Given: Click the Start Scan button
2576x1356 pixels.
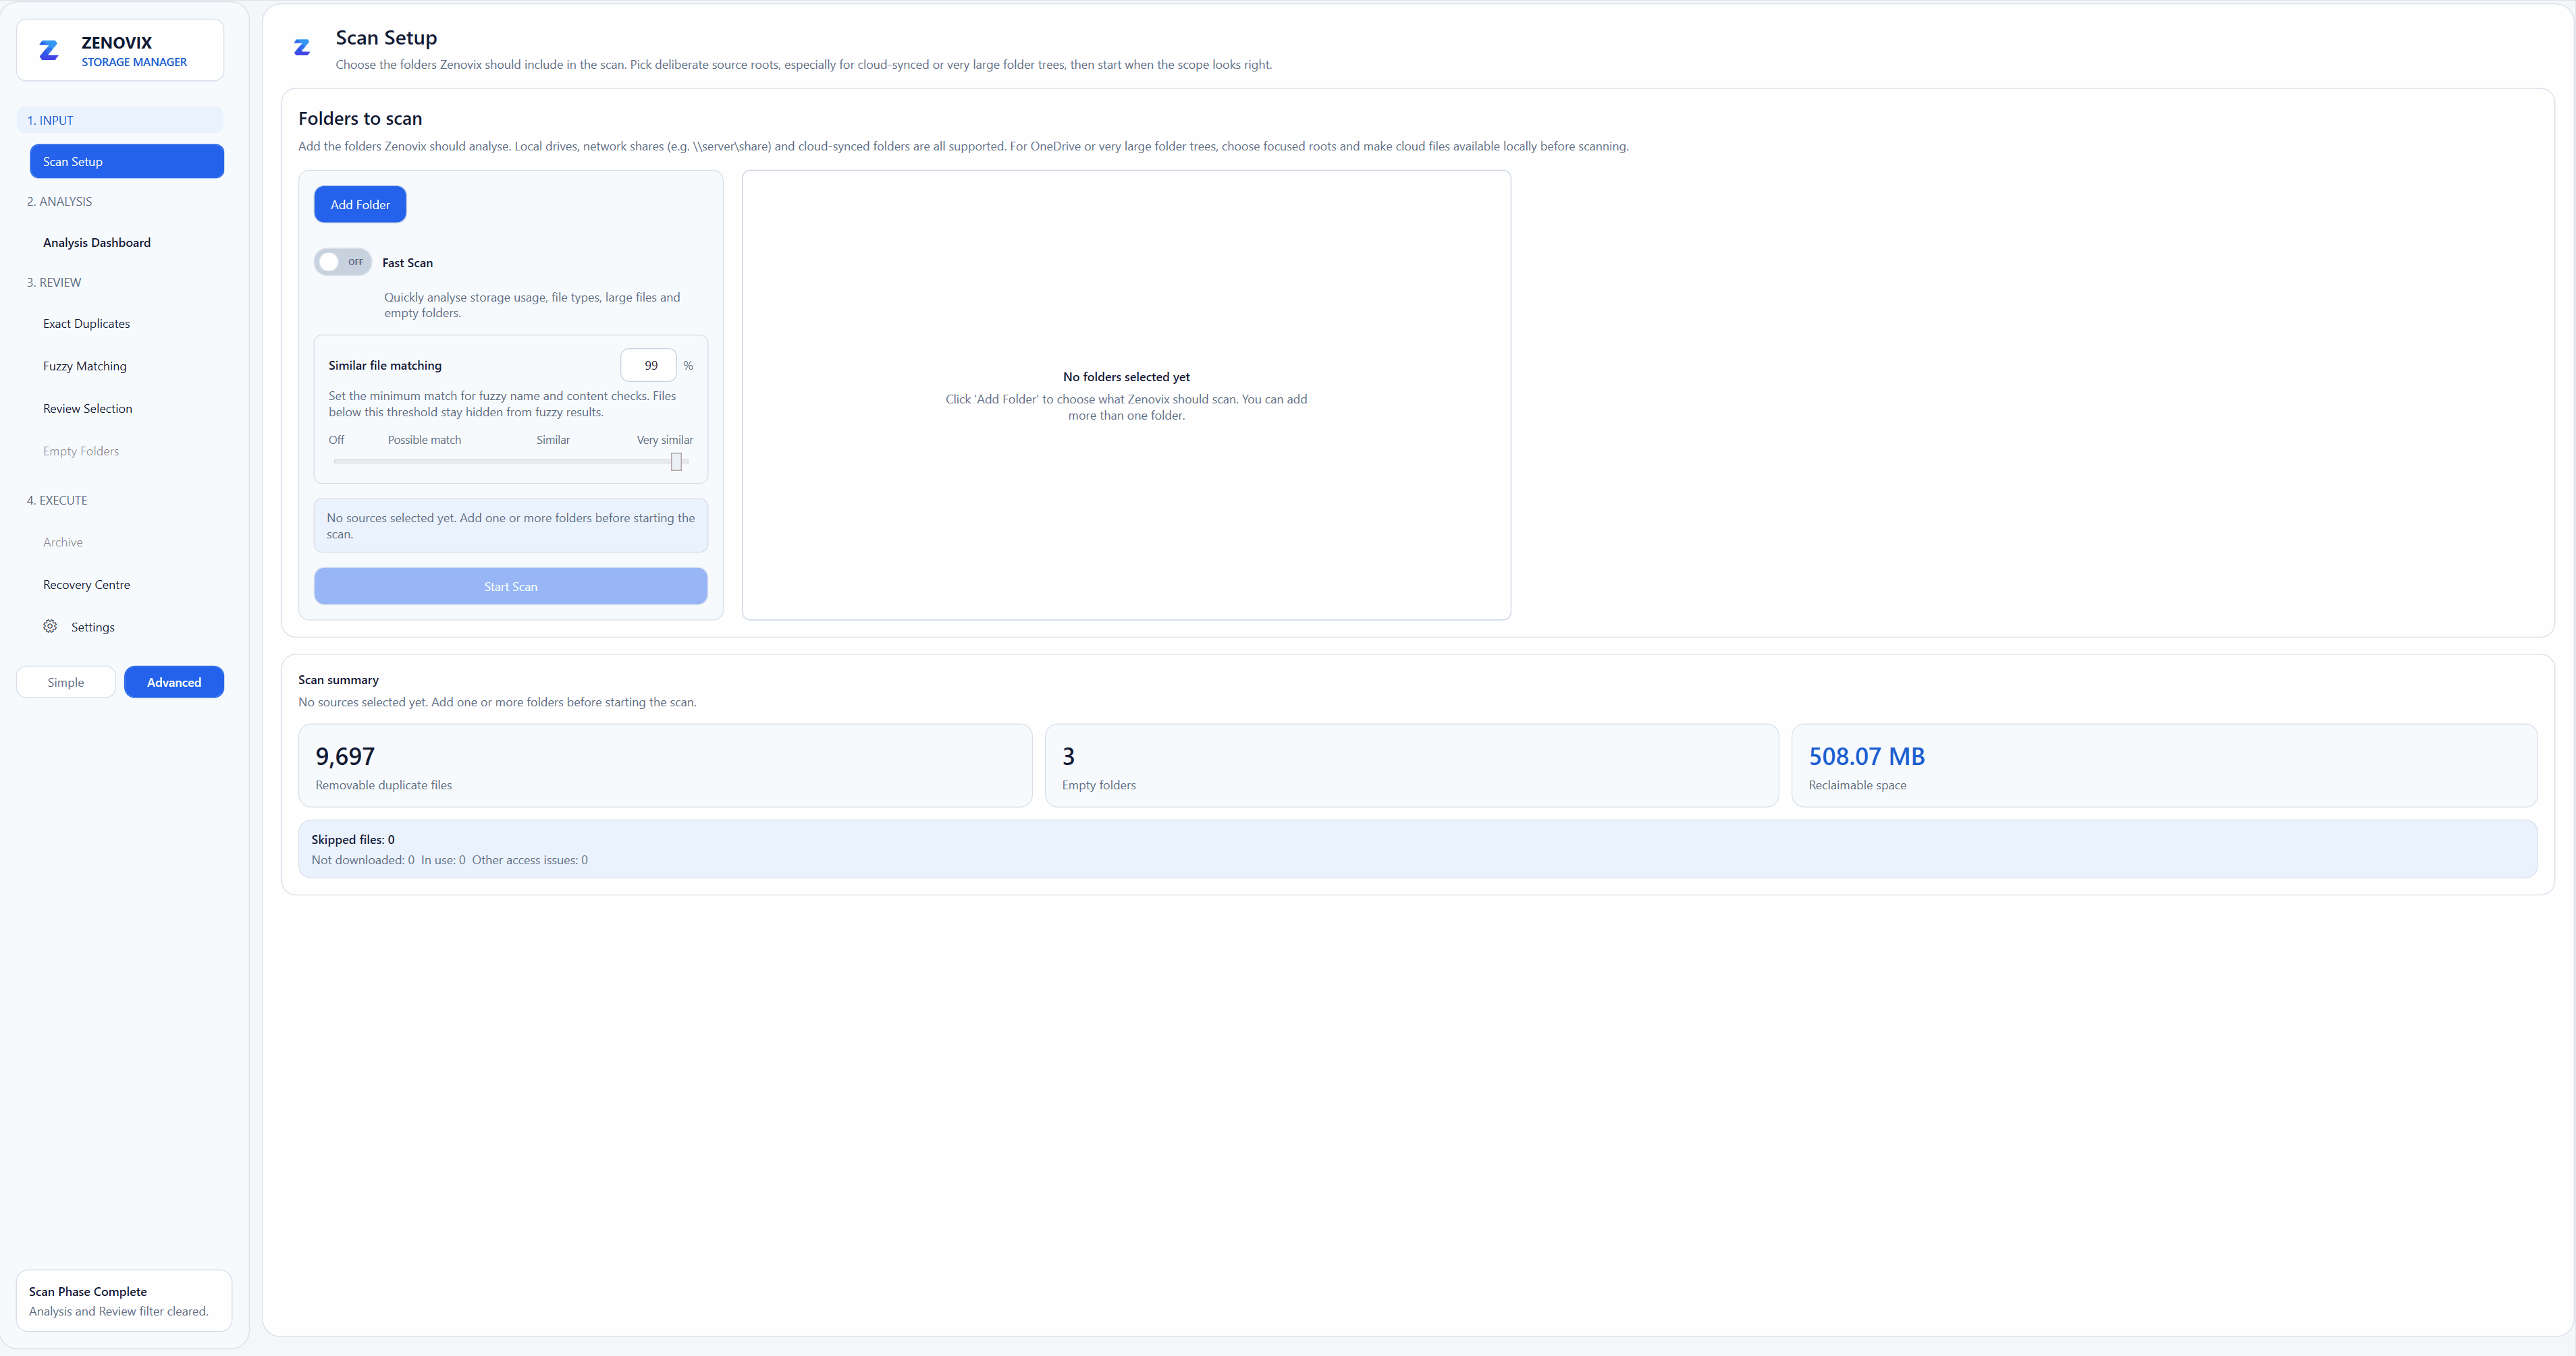Looking at the screenshot, I should [x=511, y=586].
